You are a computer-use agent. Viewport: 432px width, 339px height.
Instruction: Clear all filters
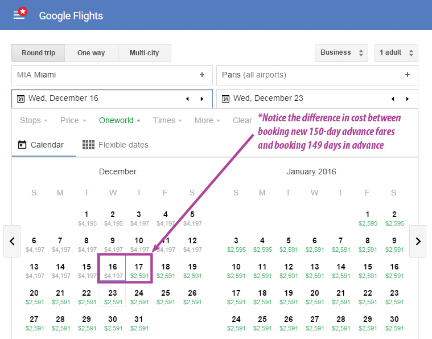(x=242, y=120)
